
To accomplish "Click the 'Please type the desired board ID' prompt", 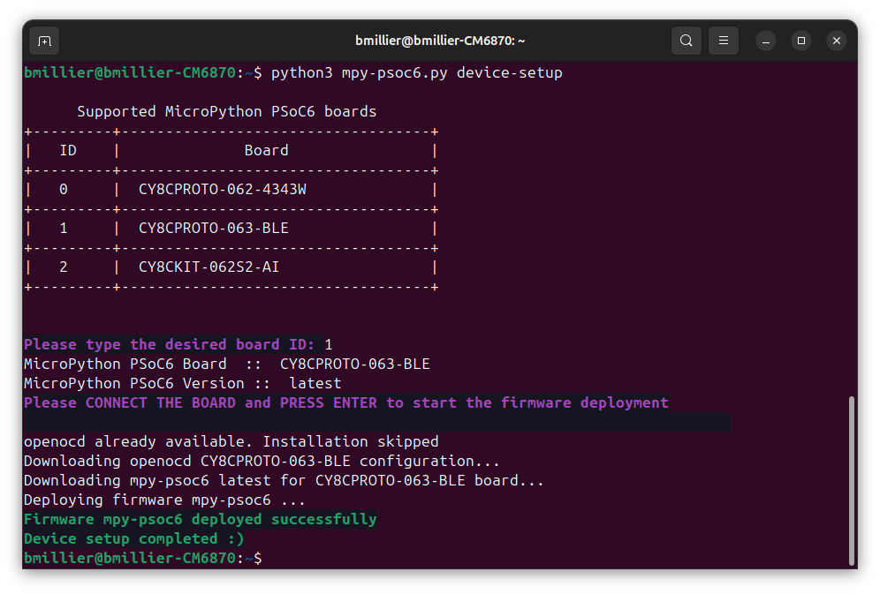I will (x=169, y=344).
